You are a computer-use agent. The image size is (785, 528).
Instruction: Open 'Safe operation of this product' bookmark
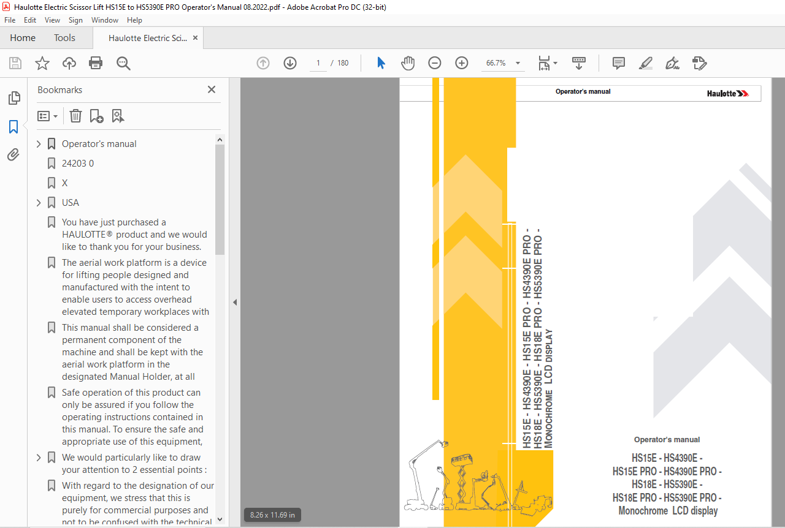(133, 417)
